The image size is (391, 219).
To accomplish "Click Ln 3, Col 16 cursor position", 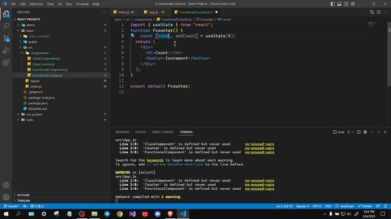I will tap(284, 206).
